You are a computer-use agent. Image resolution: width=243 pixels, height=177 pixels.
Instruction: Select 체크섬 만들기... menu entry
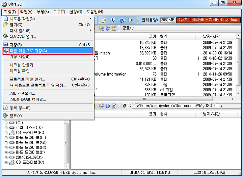(48, 65)
